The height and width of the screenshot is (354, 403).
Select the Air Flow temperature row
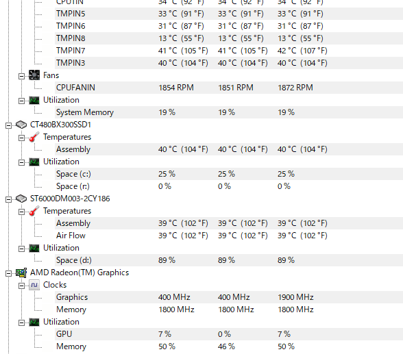pyautogui.click(x=229, y=236)
